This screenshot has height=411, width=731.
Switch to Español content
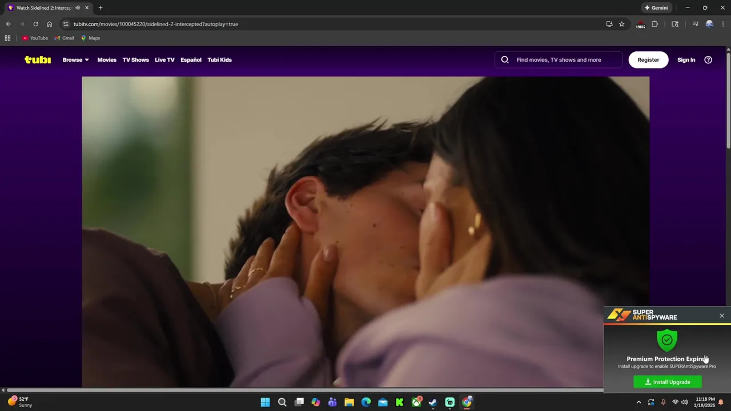(191, 60)
